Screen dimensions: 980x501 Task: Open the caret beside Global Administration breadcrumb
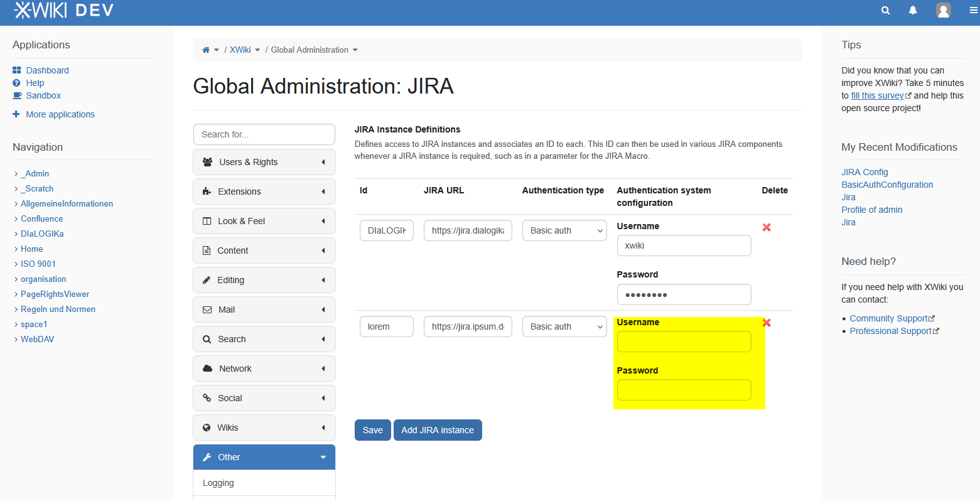(355, 50)
